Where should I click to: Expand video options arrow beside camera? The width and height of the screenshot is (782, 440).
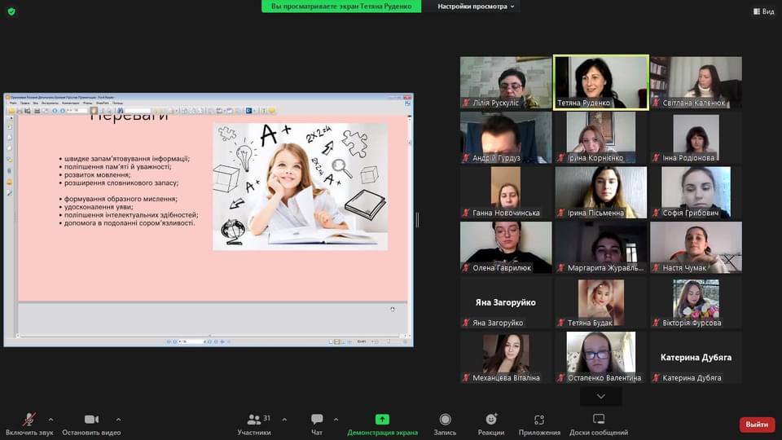[118, 419]
